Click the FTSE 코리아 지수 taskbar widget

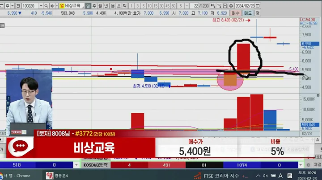[221, 176]
